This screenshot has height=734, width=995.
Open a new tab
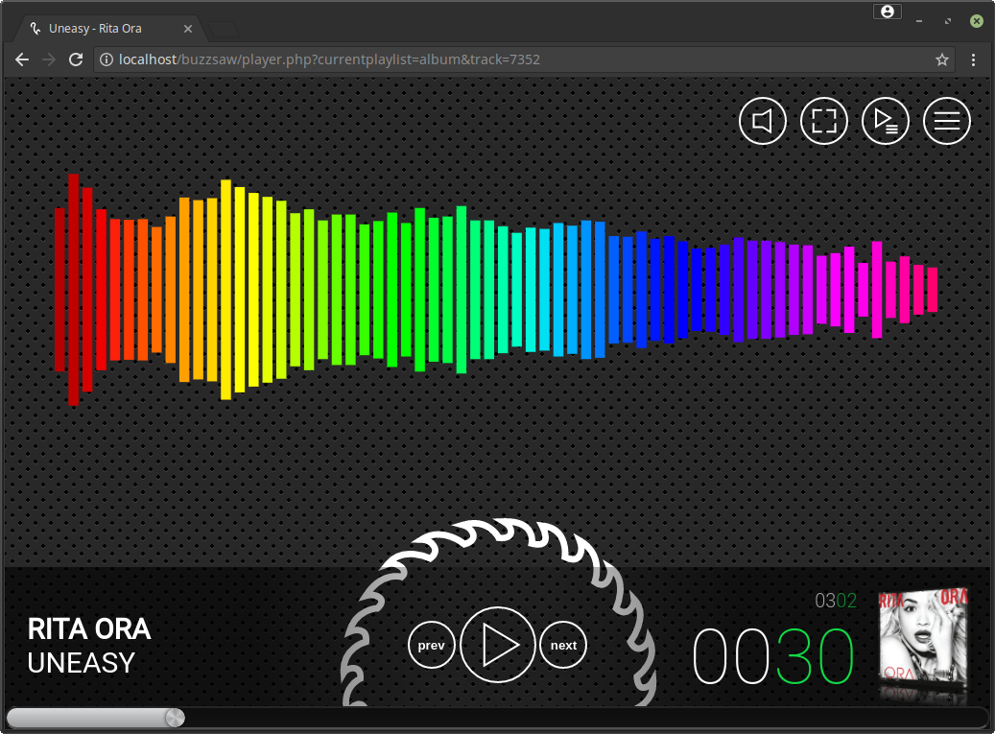click(x=224, y=29)
